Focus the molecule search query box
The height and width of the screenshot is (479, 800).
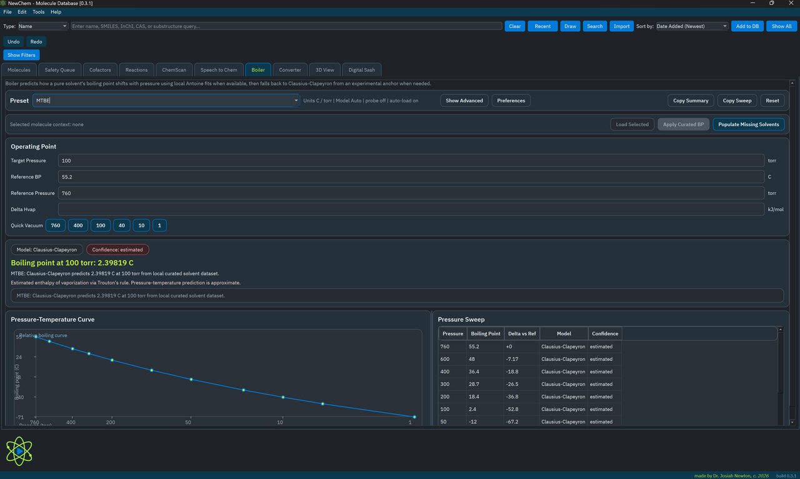coord(286,26)
